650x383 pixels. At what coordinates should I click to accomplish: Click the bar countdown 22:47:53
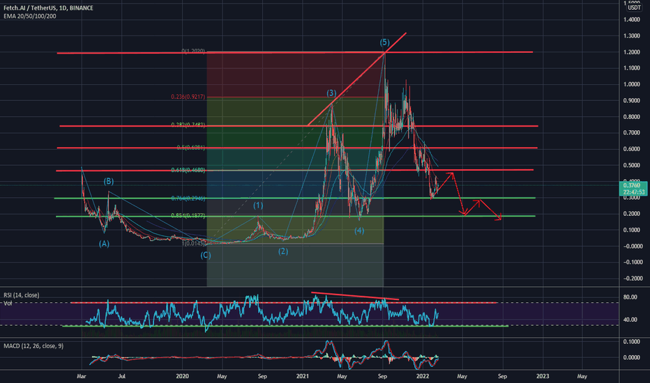pyautogui.click(x=633, y=192)
